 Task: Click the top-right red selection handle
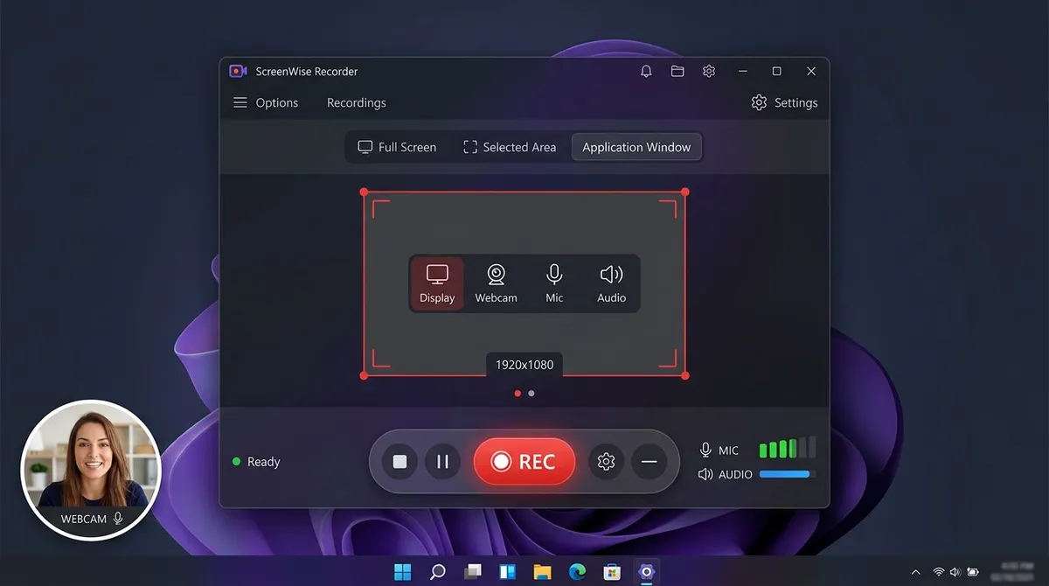click(685, 192)
